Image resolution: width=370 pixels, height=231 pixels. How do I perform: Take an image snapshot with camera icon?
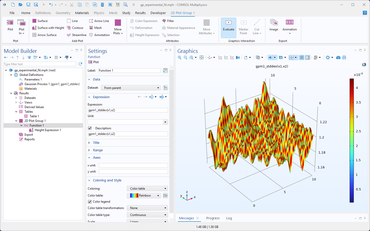[338, 57]
